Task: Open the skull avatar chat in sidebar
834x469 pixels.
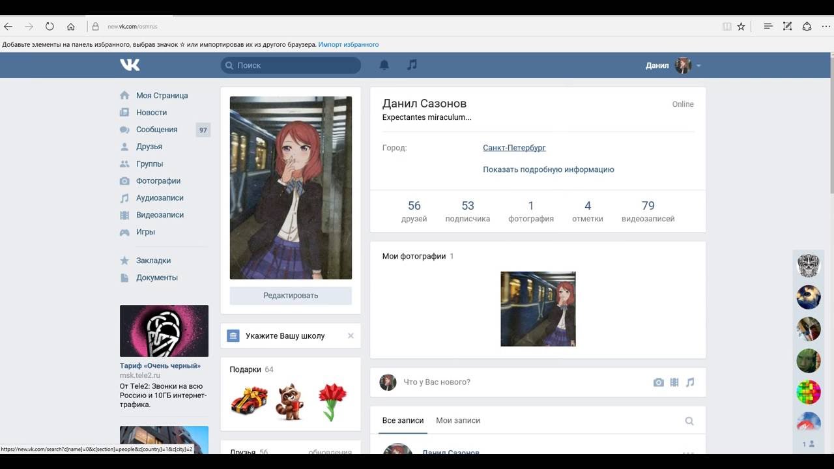Action: [x=809, y=265]
